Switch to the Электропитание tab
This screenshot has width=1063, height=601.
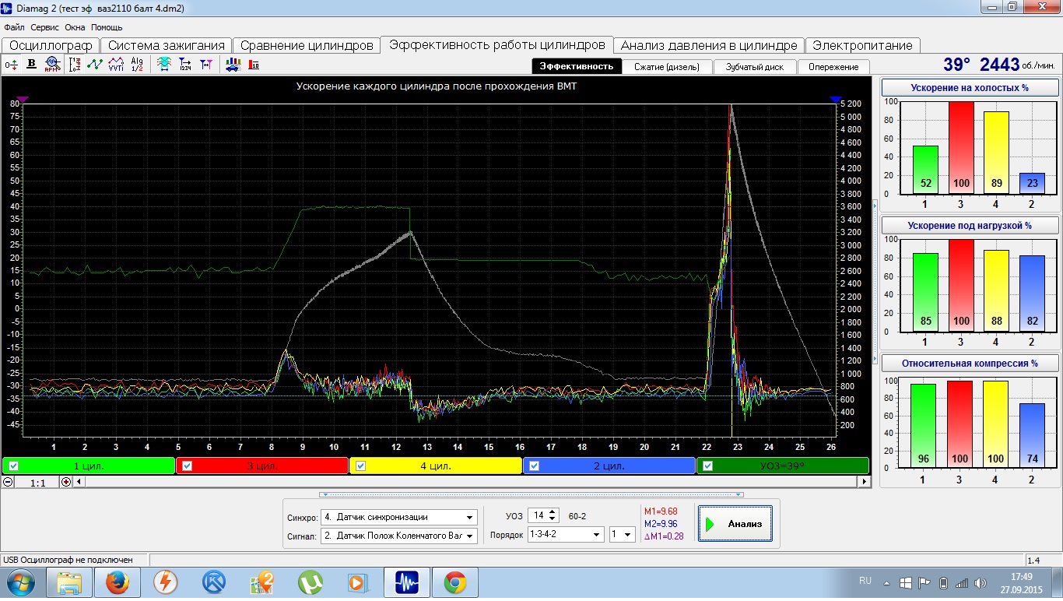coord(862,45)
